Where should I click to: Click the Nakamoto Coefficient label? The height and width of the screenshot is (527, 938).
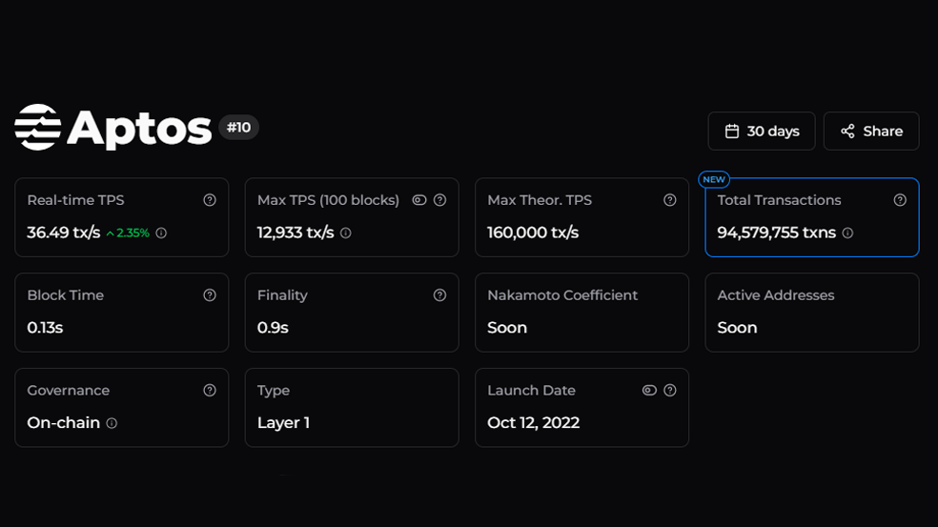click(x=562, y=295)
